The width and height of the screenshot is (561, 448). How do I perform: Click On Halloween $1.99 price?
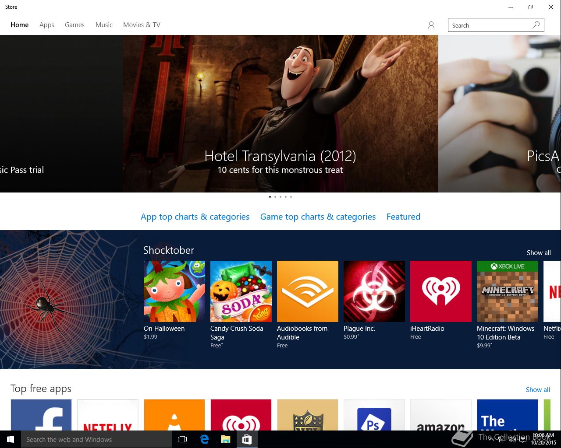(x=150, y=337)
